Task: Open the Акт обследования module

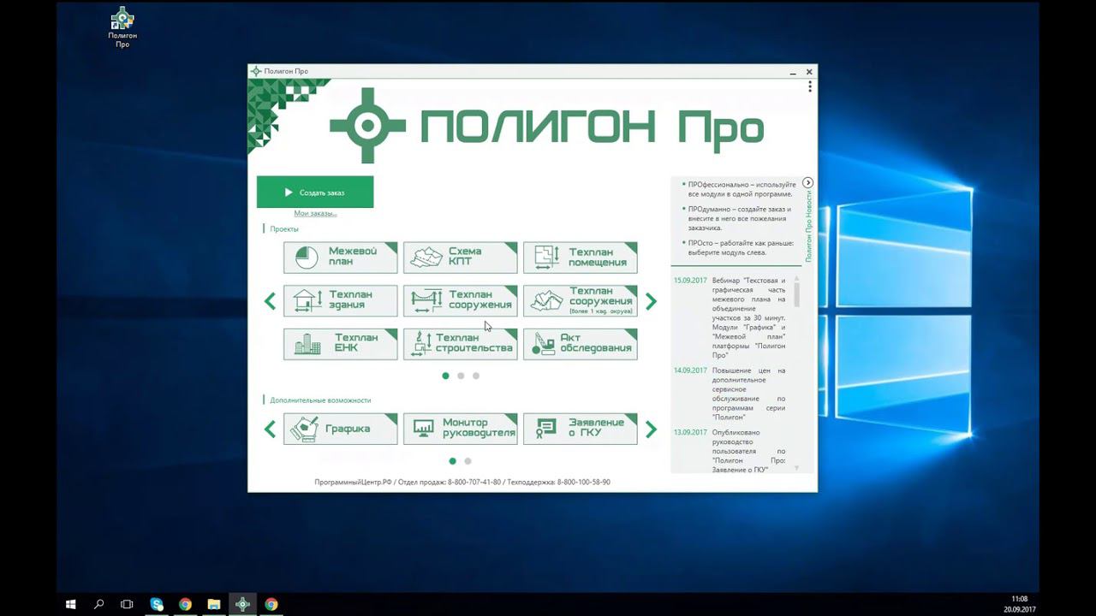Action: [x=581, y=344]
